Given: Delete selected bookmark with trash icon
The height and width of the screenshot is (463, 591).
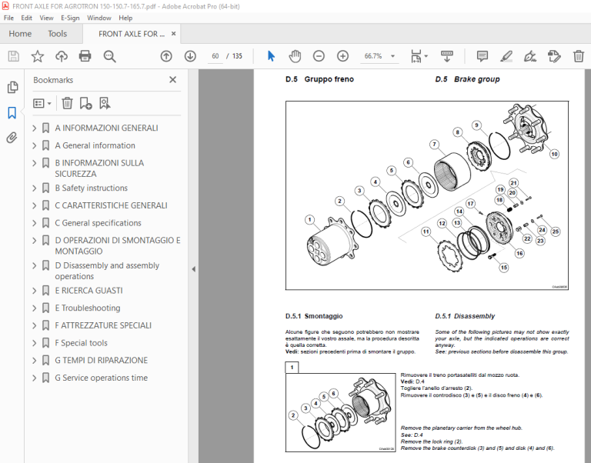Looking at the screenshot, I should pos(67,103).
